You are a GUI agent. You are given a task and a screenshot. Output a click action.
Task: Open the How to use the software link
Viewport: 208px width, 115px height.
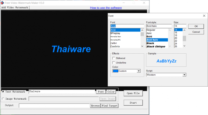pos(106,8)
